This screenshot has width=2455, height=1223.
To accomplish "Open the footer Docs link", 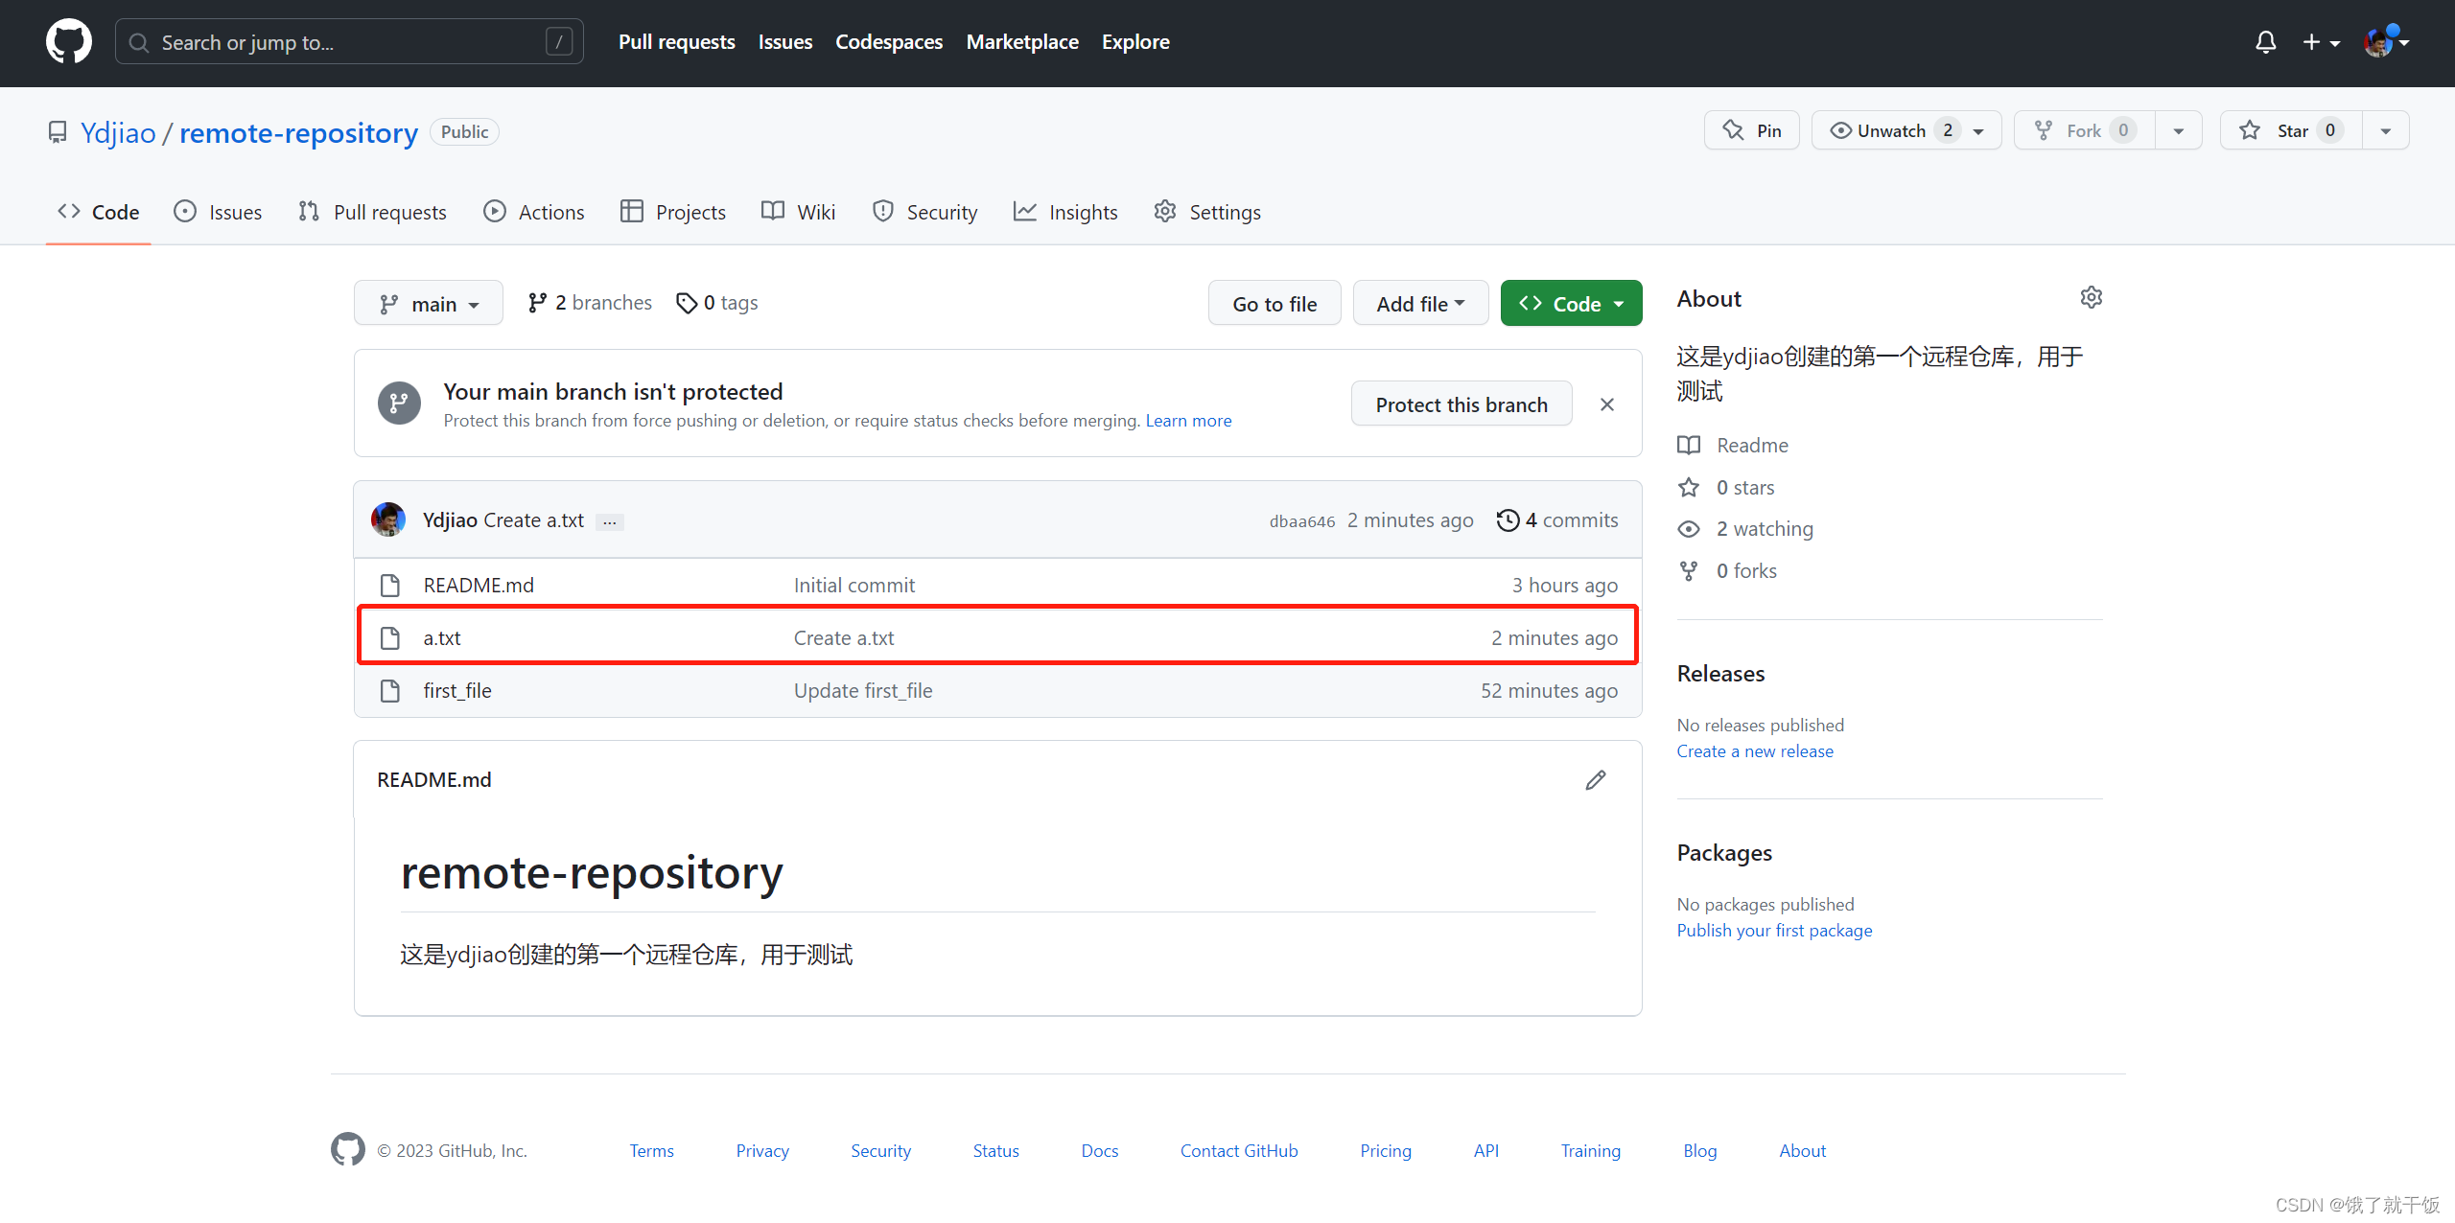I will click(1099, 1150).
